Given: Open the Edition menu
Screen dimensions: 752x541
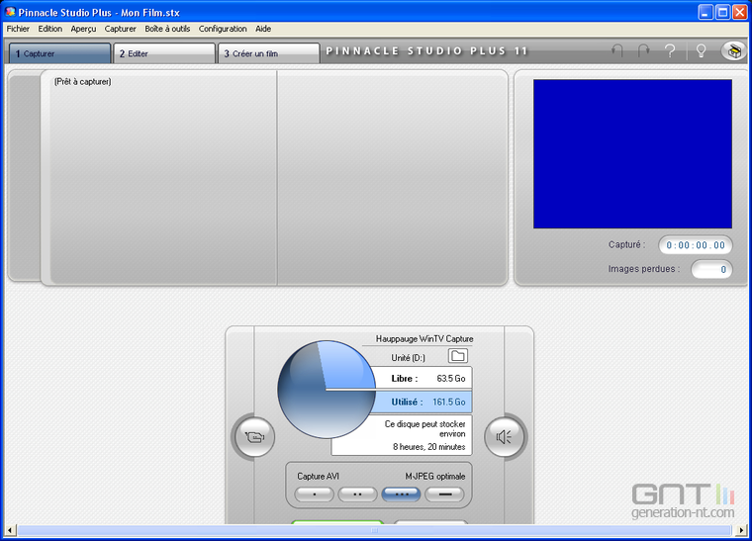Looking at the screenshot, I should coord(50,29).
